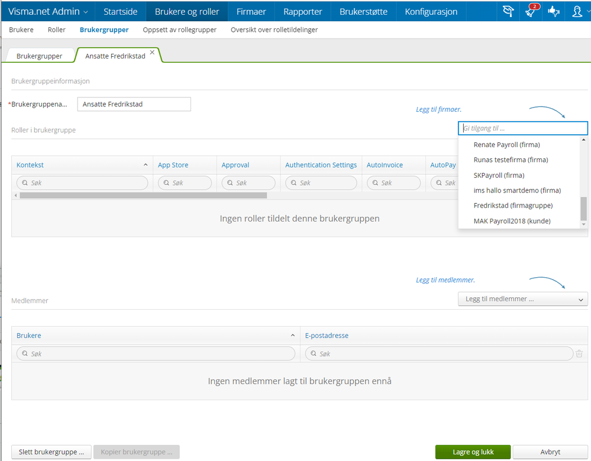Open the graduation cap learning icon
This screenshot has height=461, width=591.
[508, 11]
